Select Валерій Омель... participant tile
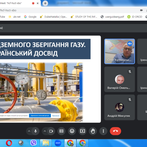Viewport: 147px width, 147px height. [120, 79]
